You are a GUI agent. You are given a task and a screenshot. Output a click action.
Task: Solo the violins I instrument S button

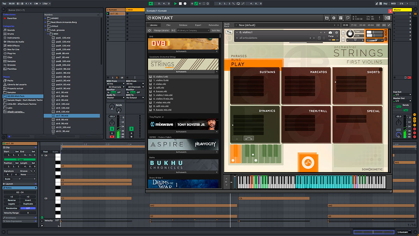pyautogui.click(x=343, y=33)
